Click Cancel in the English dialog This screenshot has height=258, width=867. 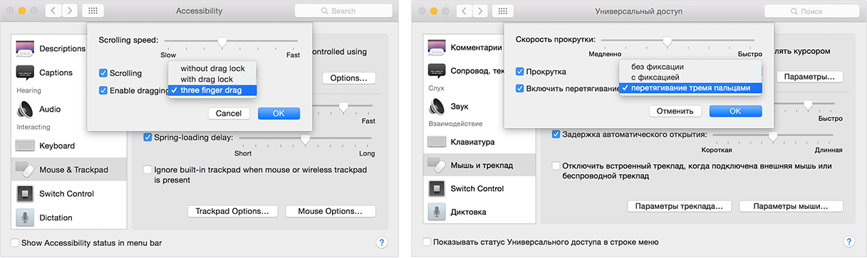[x=229, y=114]
